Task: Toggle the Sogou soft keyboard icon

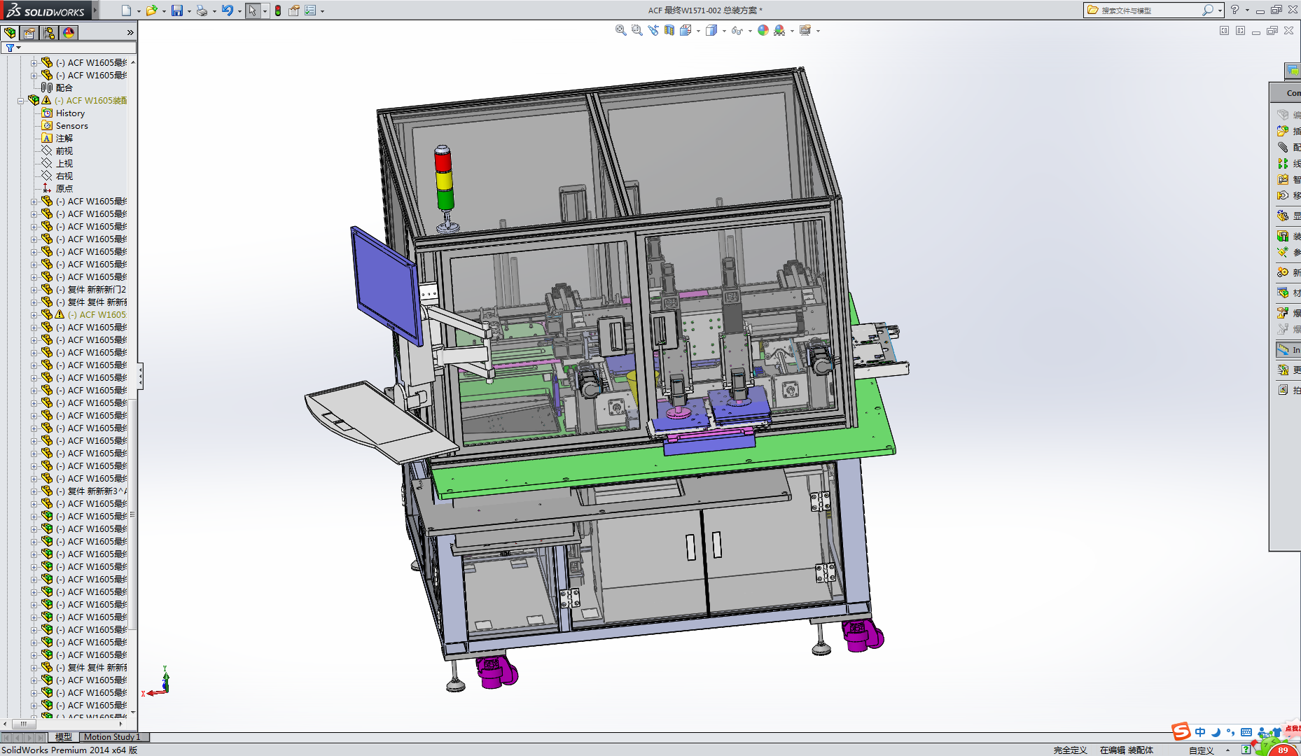Action: (x=1246, y=732)
